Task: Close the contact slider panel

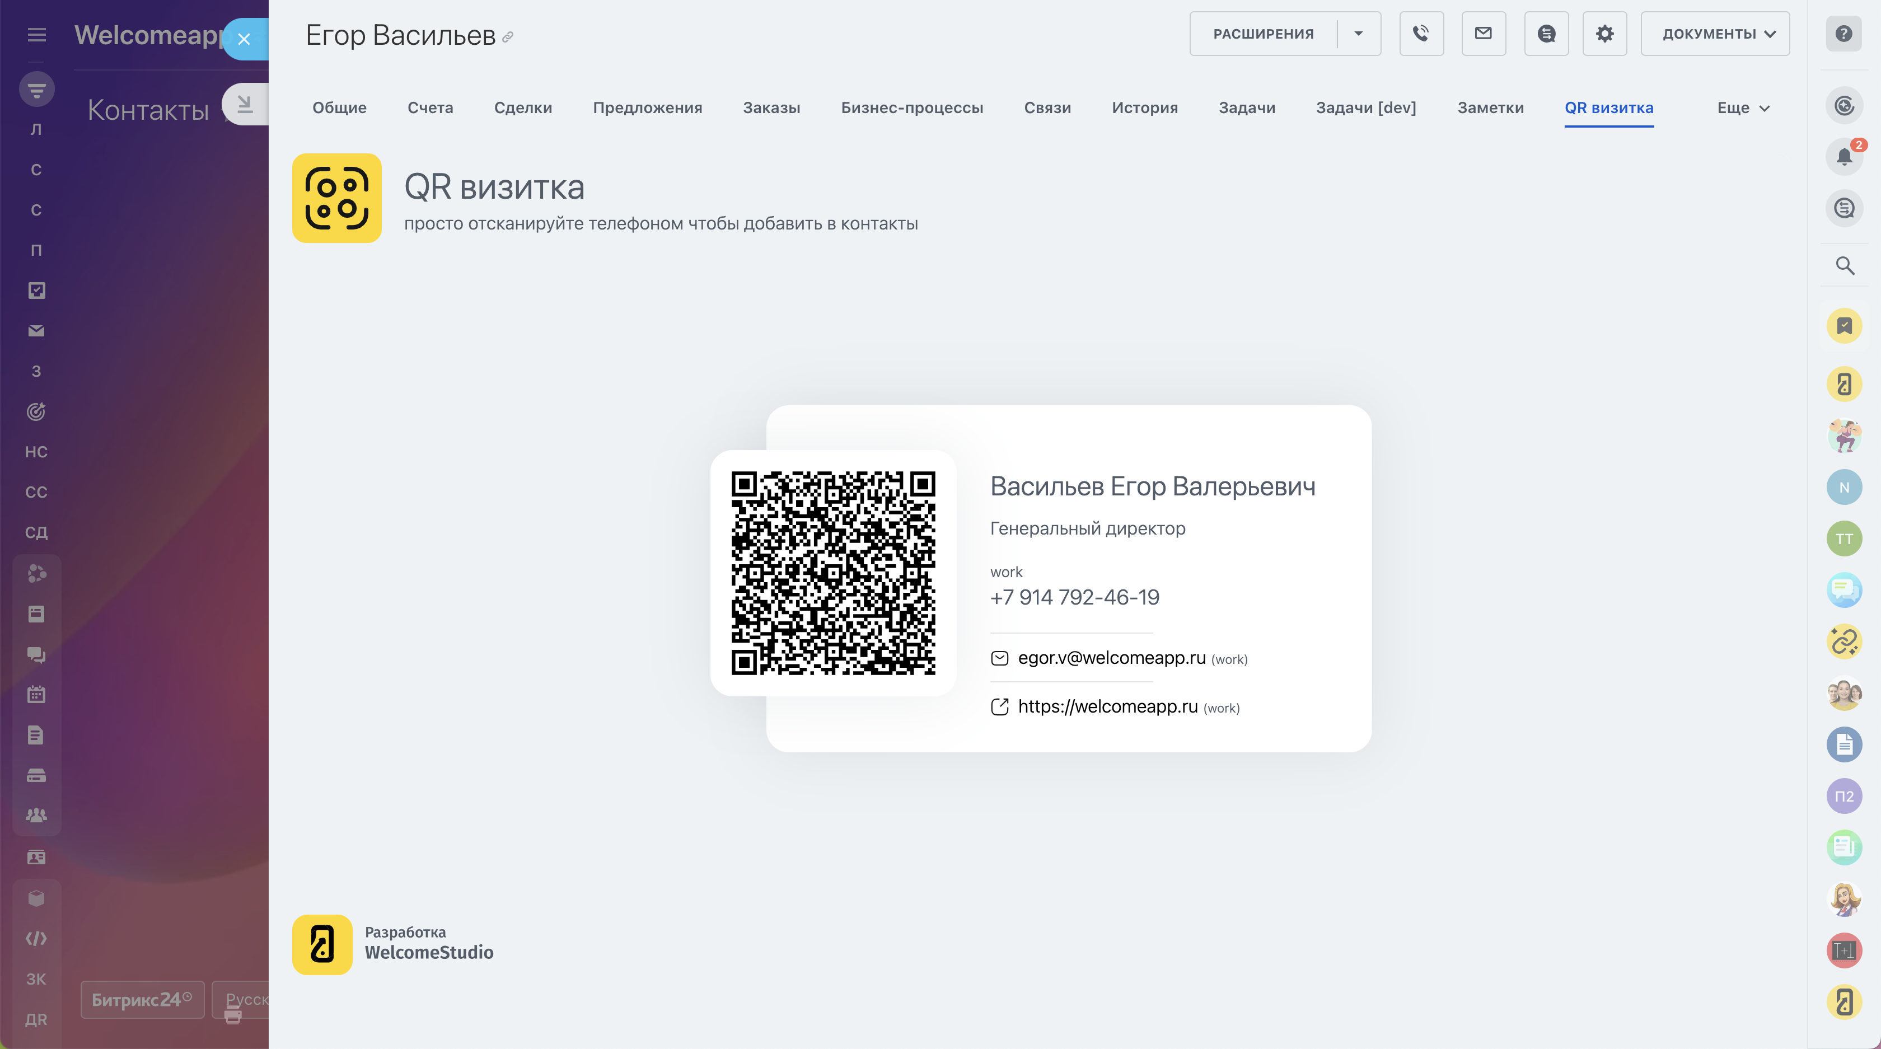Action: click(245, 39)
